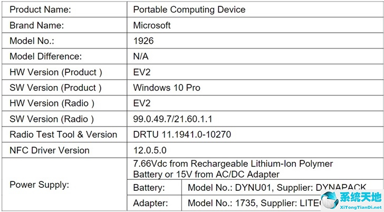Select the Brand Name label cell

pyautogui.click(x=64, y=25)
